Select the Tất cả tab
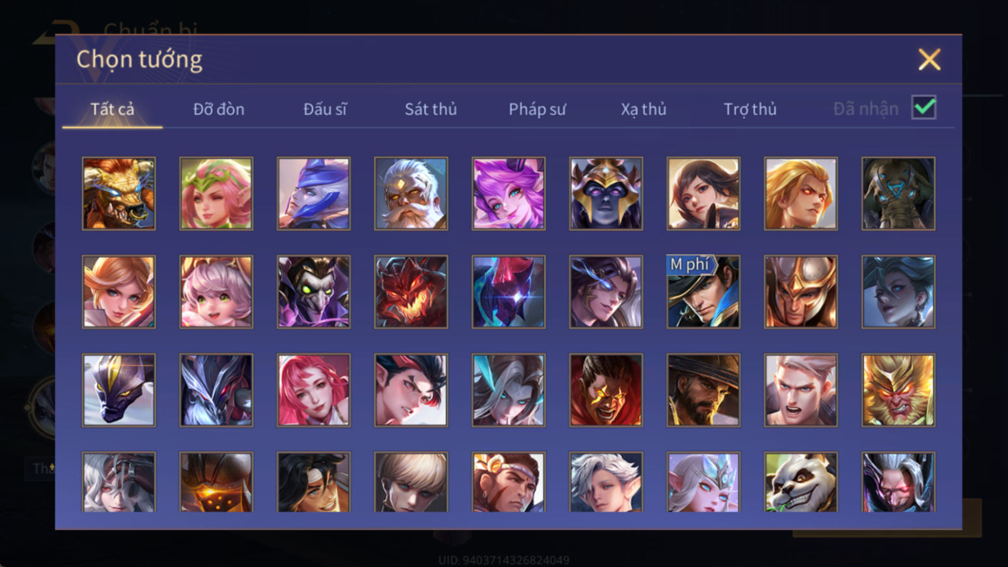 point(112,109)
